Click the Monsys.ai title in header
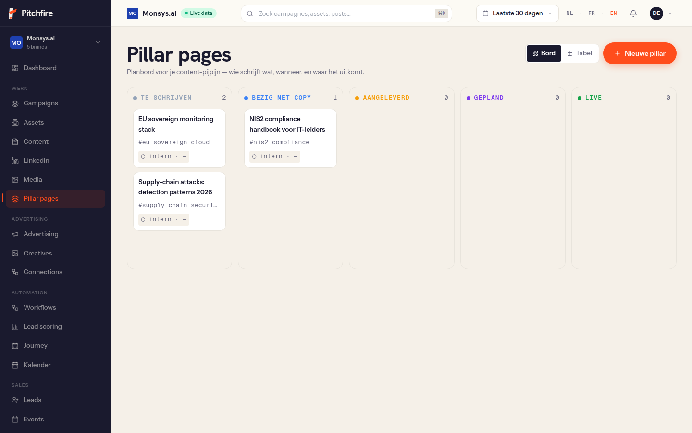692x433 pixels. tap(160, 13)
